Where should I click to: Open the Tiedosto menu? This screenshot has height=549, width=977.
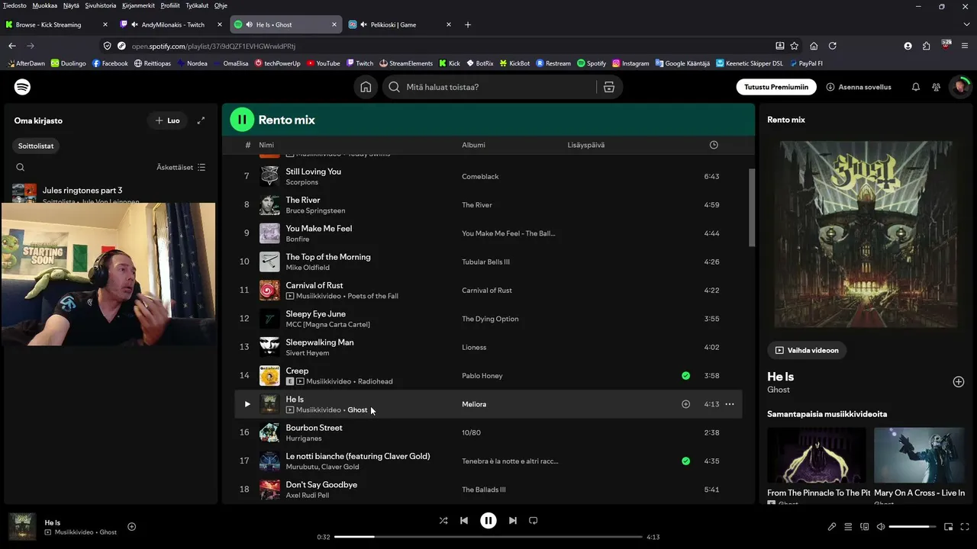click(x=15, y=5)
